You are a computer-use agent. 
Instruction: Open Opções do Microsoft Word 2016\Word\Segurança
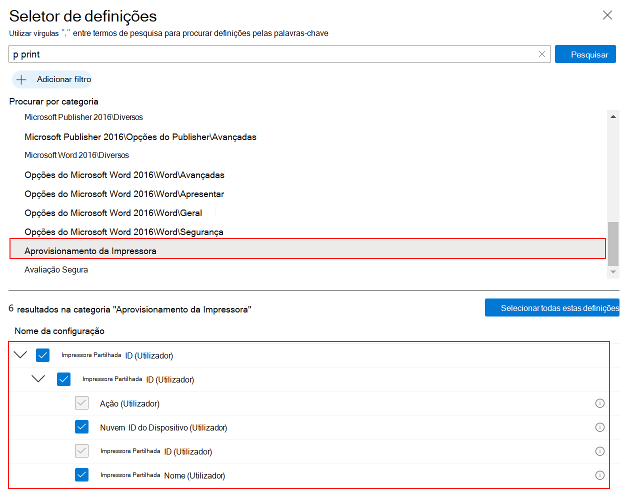click(124, 232)
